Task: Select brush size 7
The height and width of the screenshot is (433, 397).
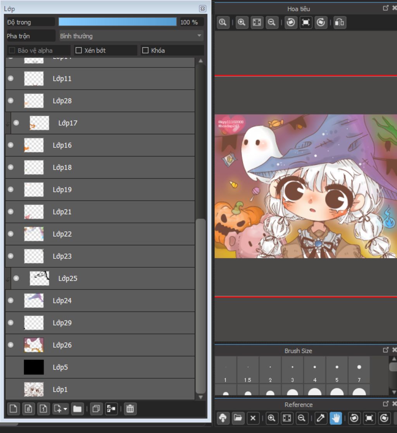Action: point(359,370)
